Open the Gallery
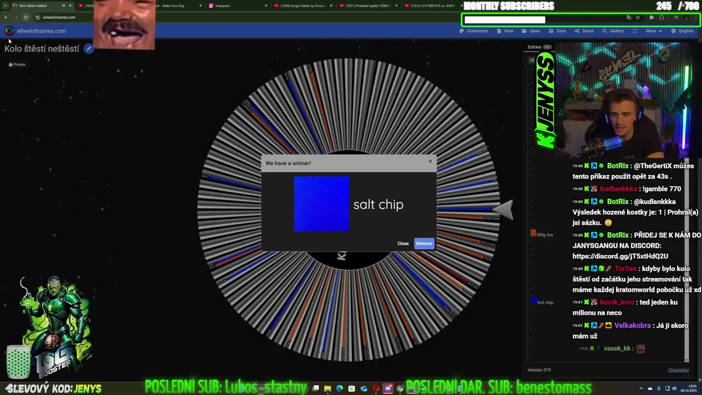The image size is (702, 395). [x=613, y=31]
